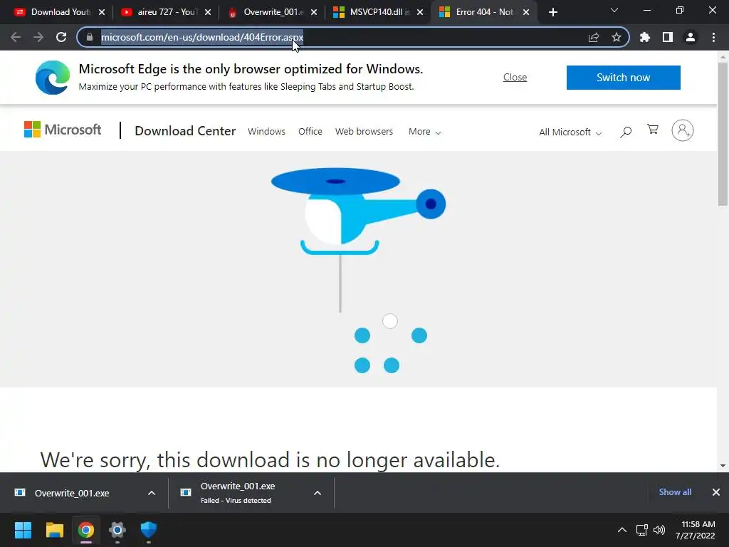The width and height of the screenshot is (729, 547).
Task: Open Settings gear on taskbar
Action: click(x=117, y=530)
